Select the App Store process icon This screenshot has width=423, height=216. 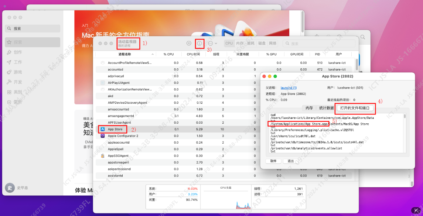pyautogui.click(x=102, y=129)
